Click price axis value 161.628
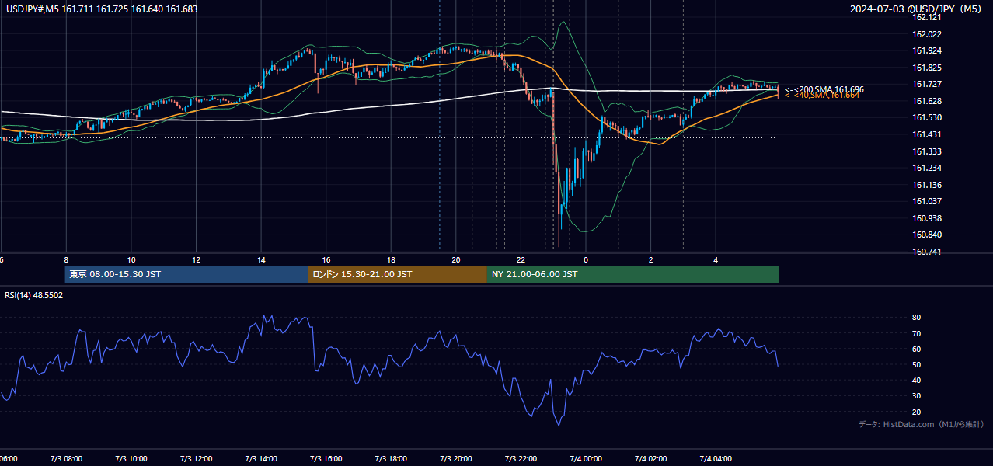This screenshot has height=466, width=993. pos(926,101)
